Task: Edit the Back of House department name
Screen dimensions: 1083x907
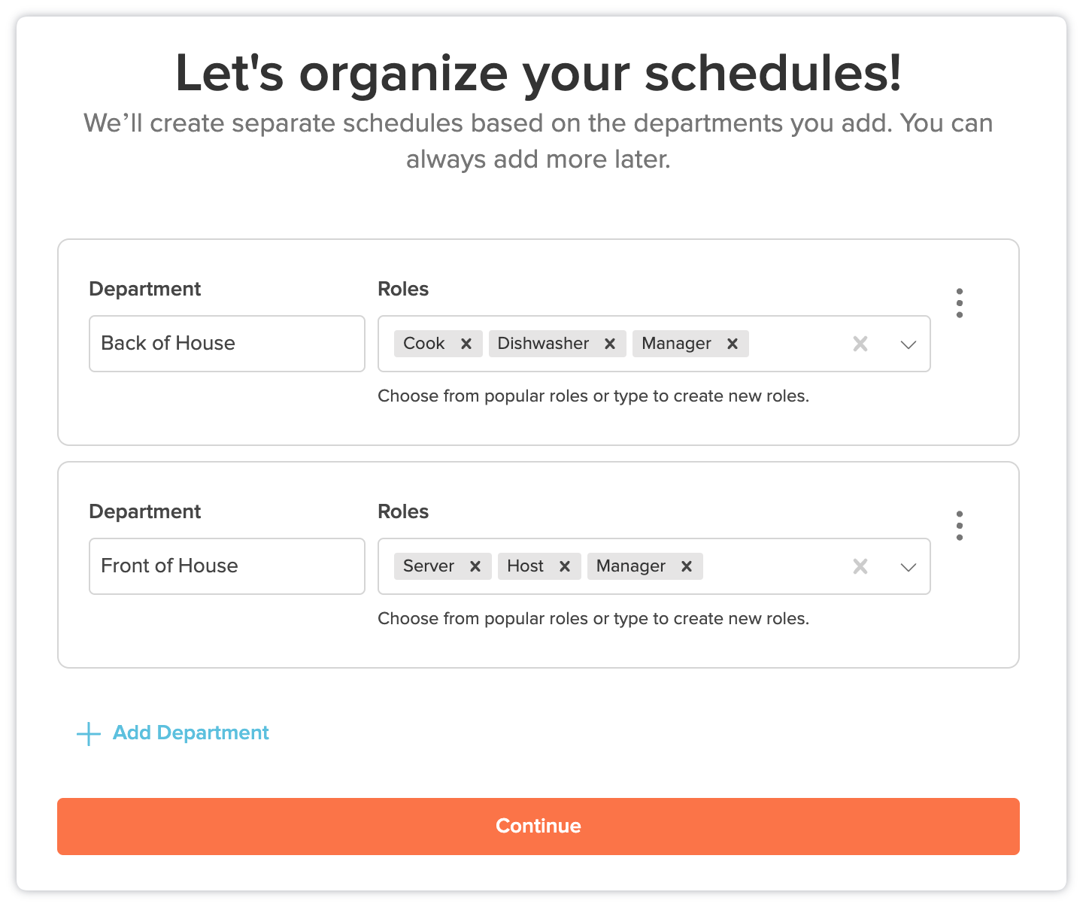Action: 227,344
